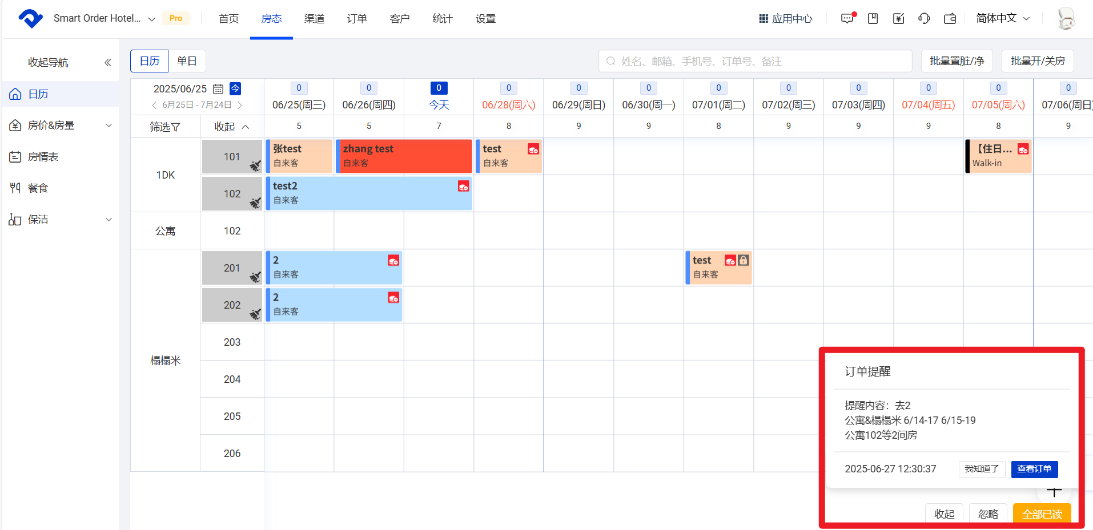Click the 查看订单 button in reminder
Screen dimensions: 1093x530
[1034, 469]
